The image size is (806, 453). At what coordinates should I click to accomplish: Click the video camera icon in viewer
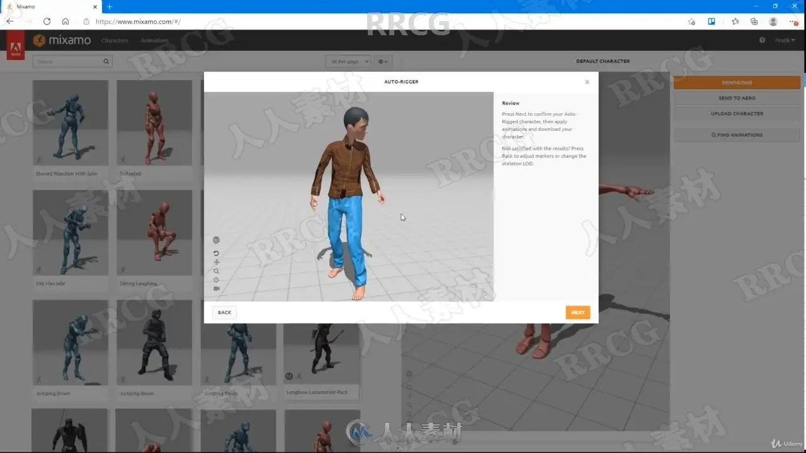tap(216, 289)
